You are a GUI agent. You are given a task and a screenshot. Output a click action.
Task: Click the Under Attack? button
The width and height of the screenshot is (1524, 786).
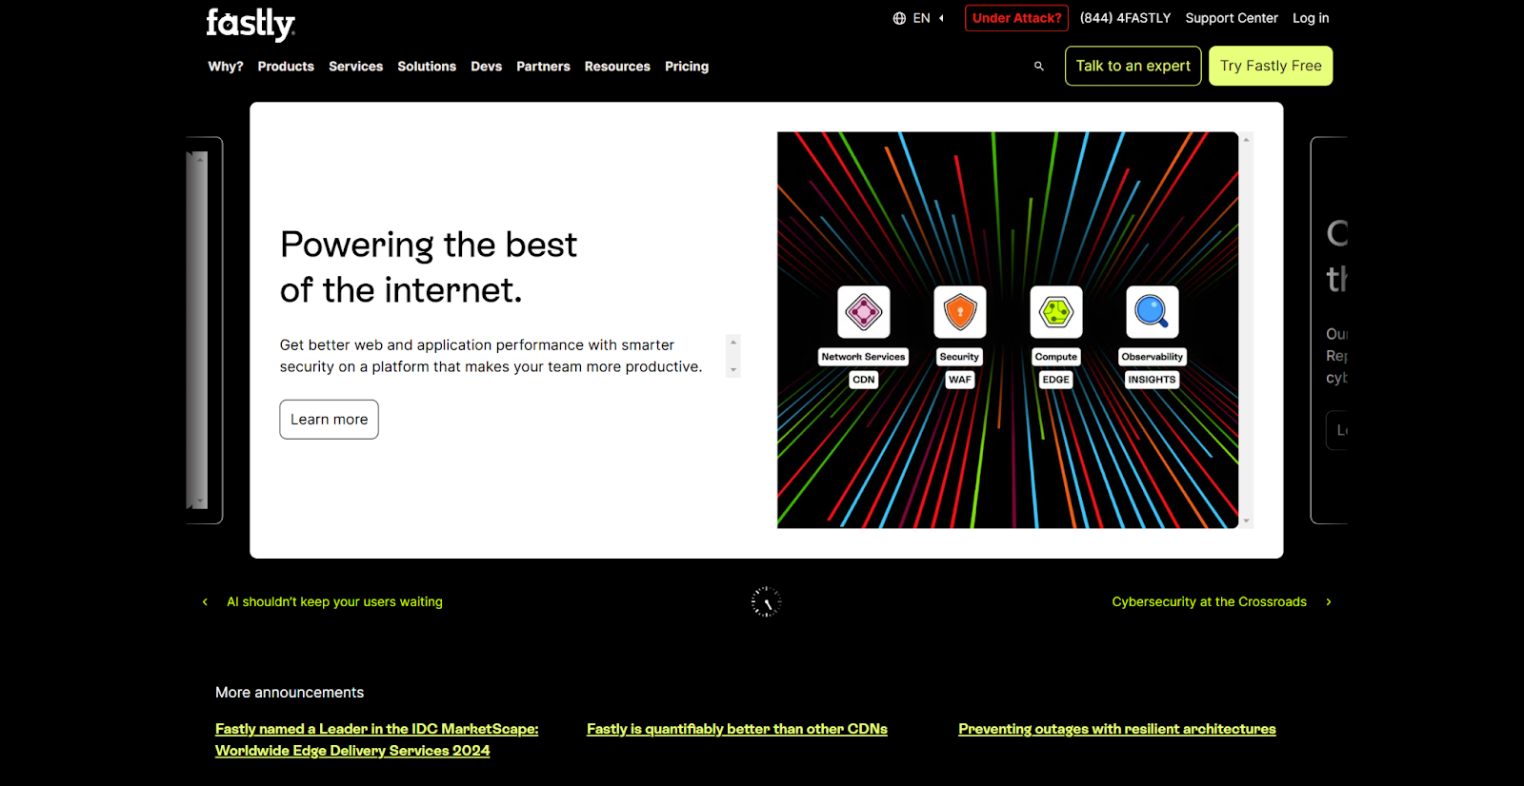(1016, 18)
